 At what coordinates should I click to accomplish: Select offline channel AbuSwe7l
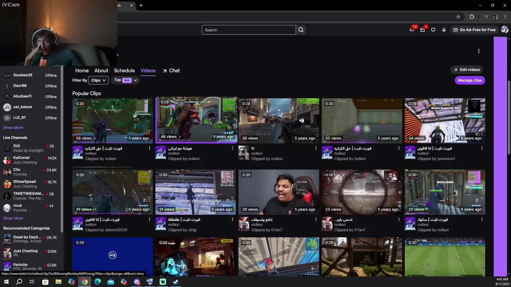[30, 96]
